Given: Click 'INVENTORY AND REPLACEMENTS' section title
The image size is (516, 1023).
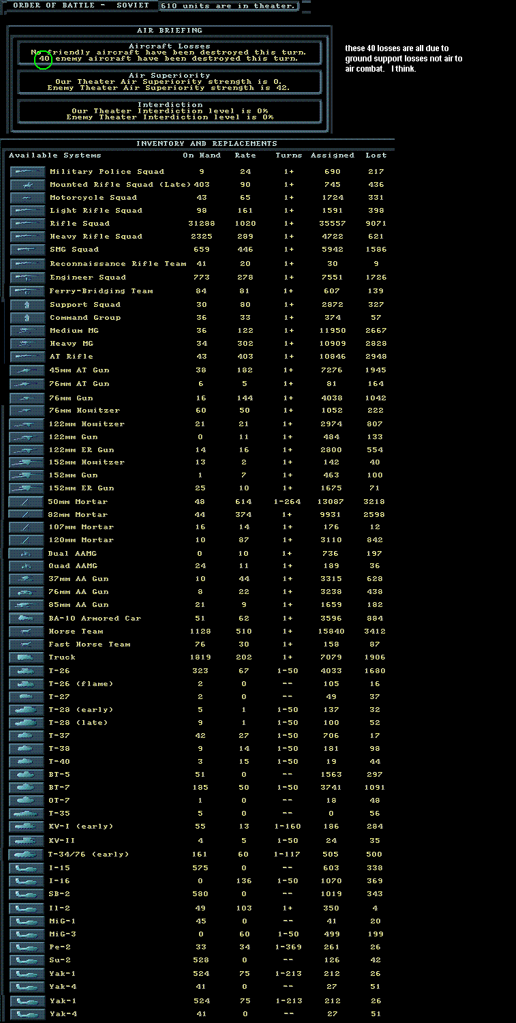Looking at the screenshot, I should point(207,144).
